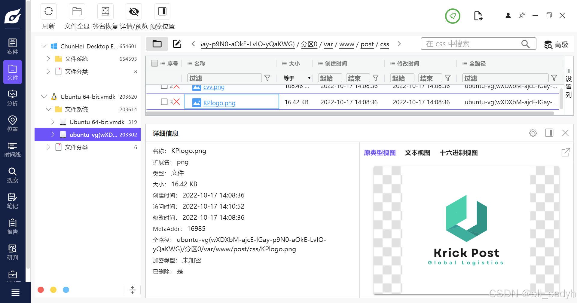Screen dimensions: 577x303
Task: Check the select-all checkbox in 序号 header
Action: click(154, 63)
